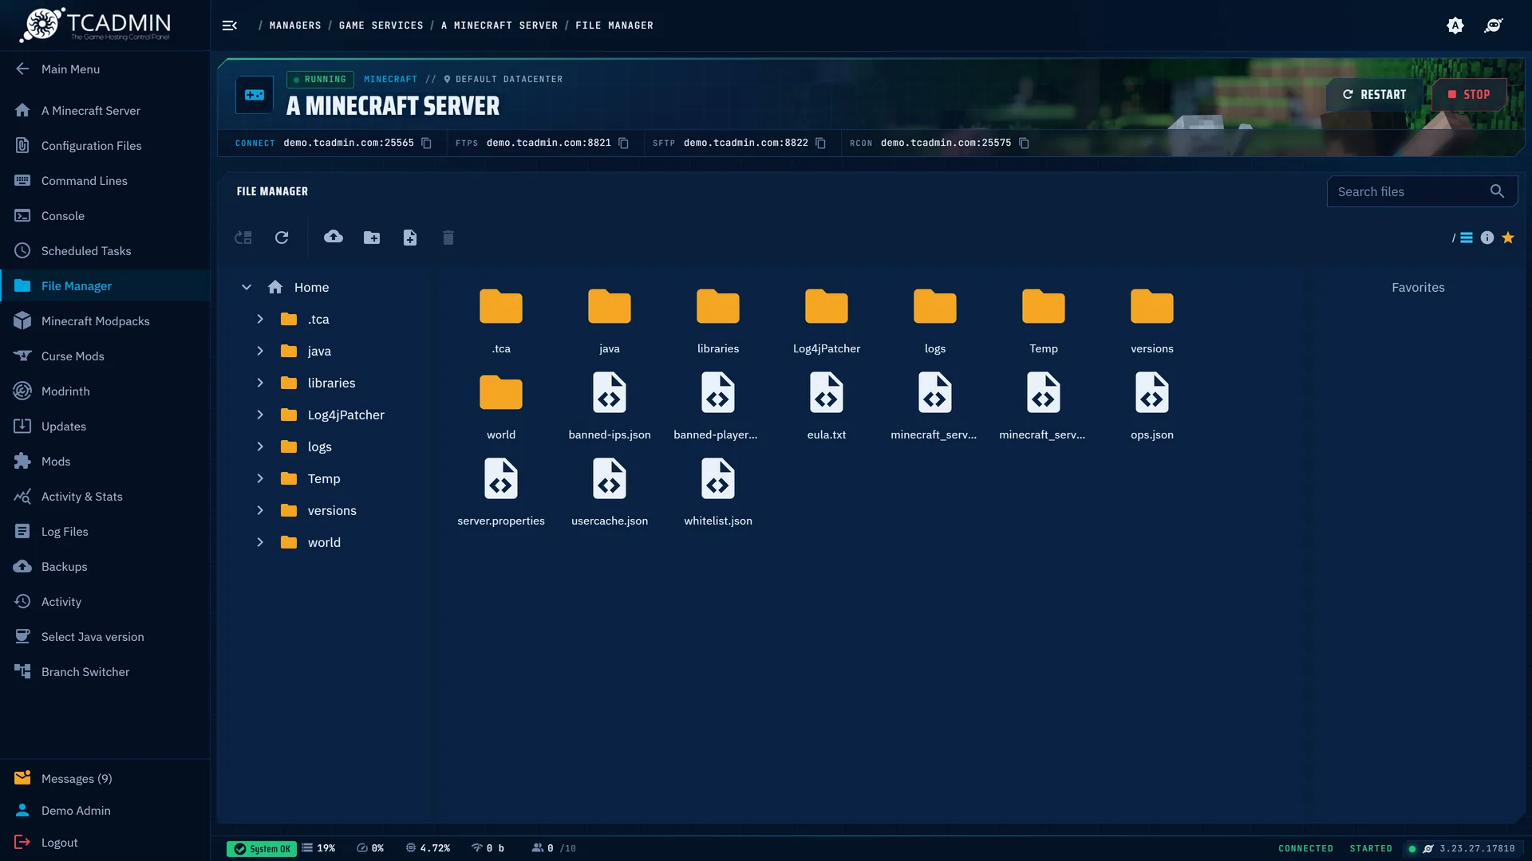Expand the Log4jPatcher folder in tree
The width and height of the screenshot is (1532, 861).
click(260, 415)
